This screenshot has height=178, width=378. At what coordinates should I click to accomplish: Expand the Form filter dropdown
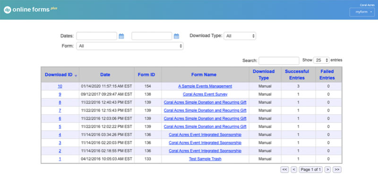pos(129,46)
